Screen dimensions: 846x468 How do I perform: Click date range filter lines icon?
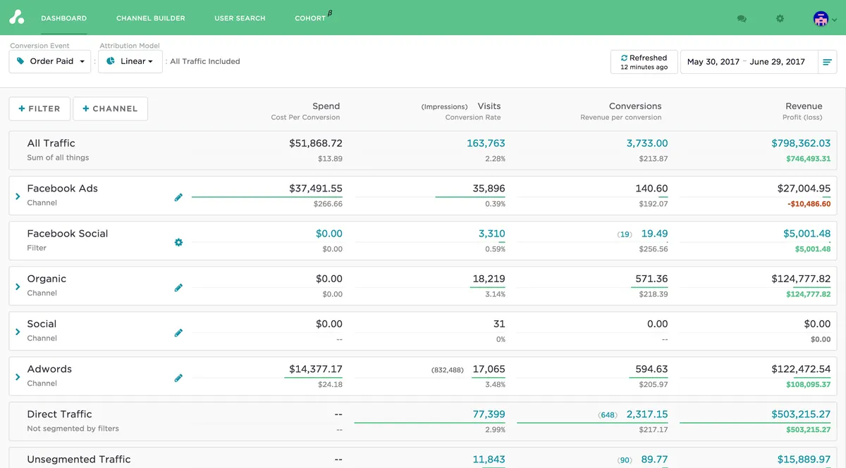click(827, 62)
